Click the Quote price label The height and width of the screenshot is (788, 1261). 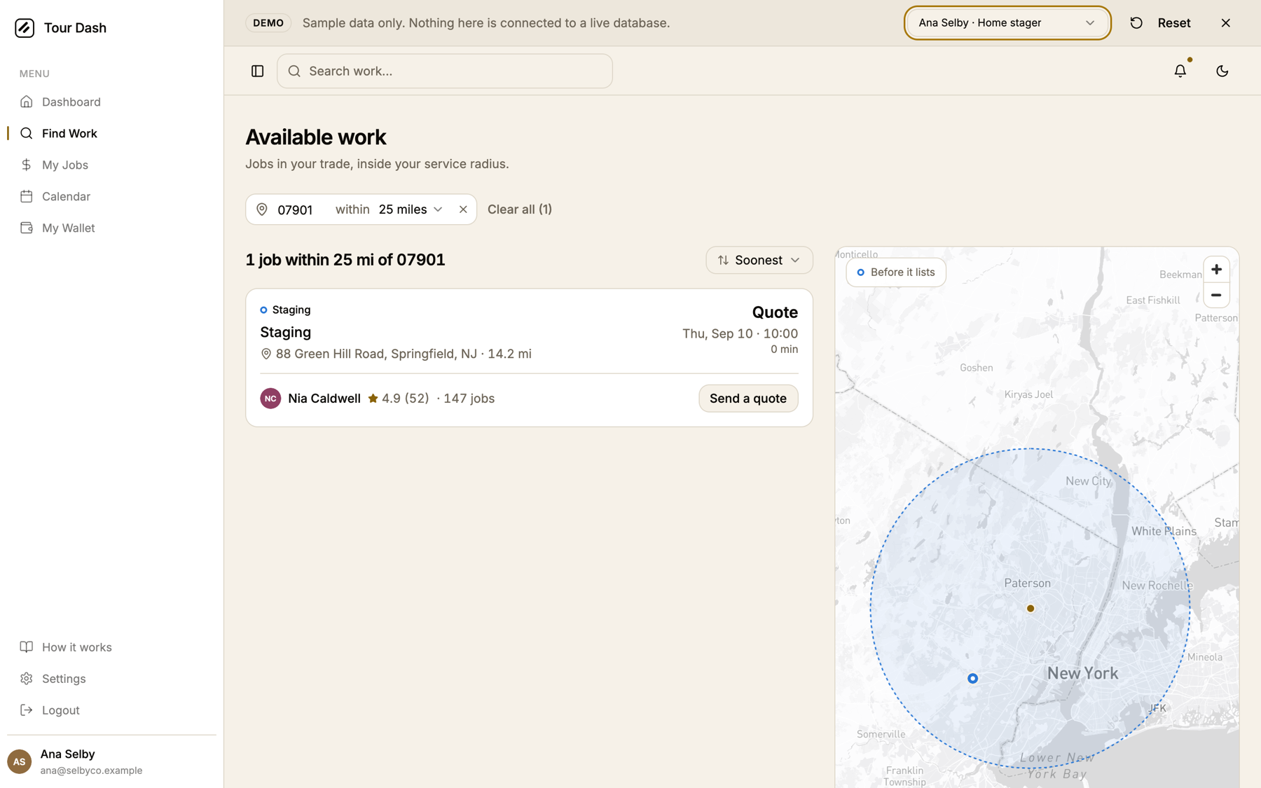click(x=774, y=312)
